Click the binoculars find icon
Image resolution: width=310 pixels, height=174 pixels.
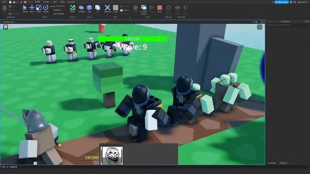14,2
